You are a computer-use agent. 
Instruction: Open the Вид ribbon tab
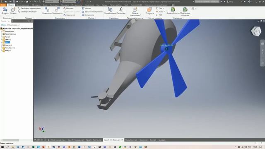pyautogui.click(x=98, y=5)
